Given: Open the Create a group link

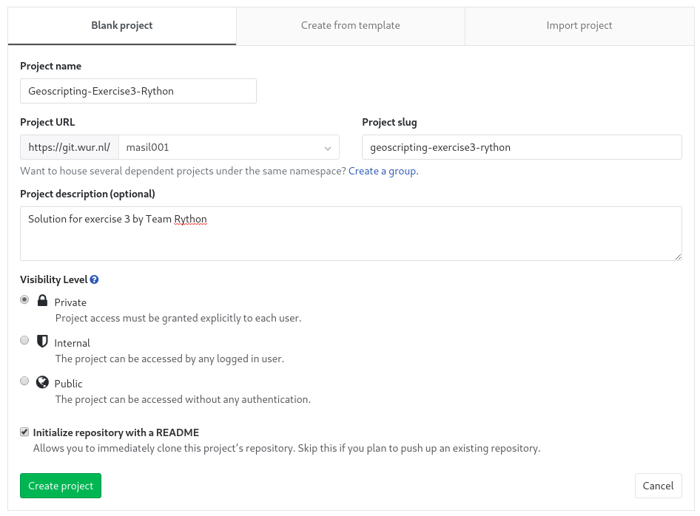Looking at the screenshot, I should 383,171.
